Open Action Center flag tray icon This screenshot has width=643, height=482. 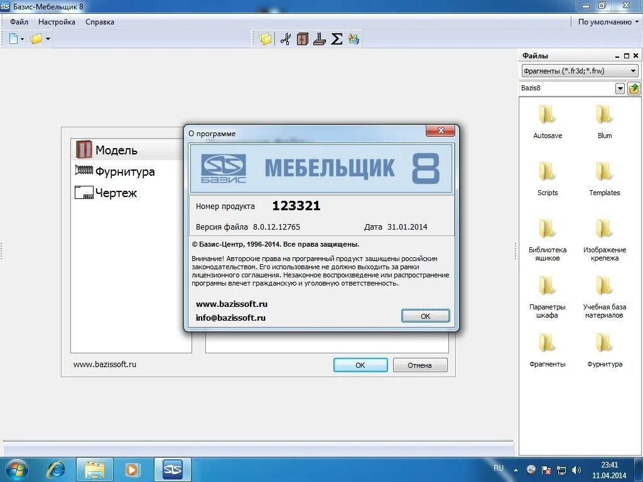click(546, 470)
